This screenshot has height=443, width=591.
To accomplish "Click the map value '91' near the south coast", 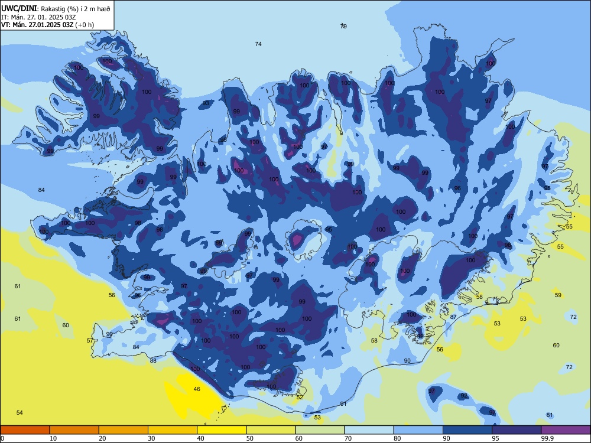I will click(x=343, y=404).
